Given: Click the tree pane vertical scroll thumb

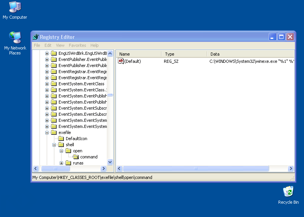Looking at the screenshot, I should (110, 95).
